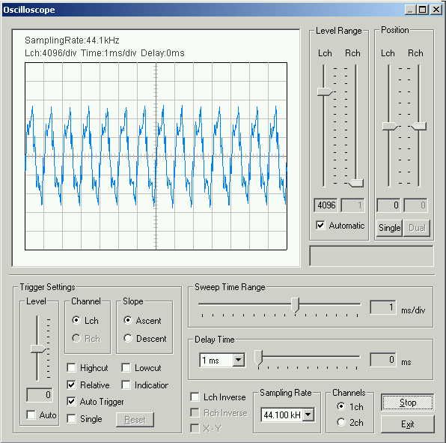Click the Trigger Level slider handle

pos(38,349)
